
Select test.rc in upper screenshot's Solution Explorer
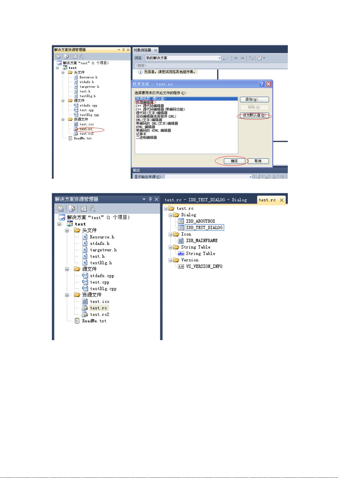(x=86, y=129)
